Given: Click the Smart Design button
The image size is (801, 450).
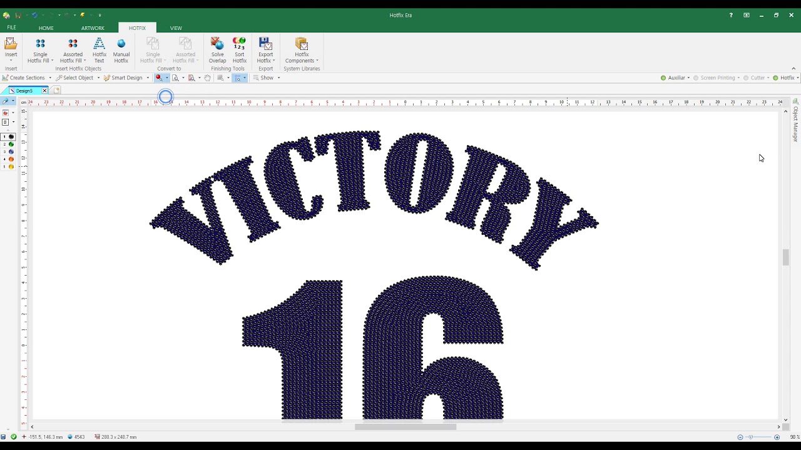Looking at the screenshot, I should 124,78.
